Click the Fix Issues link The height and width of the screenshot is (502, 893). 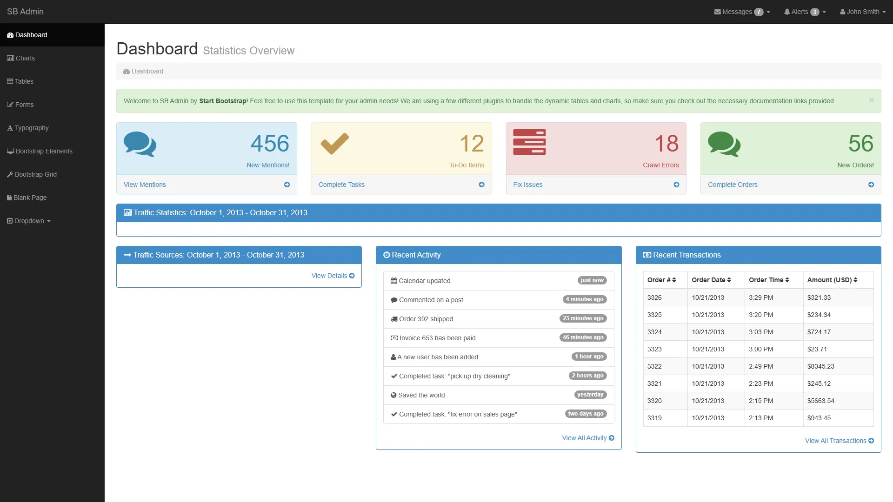pyautogui.click(x=528, y=185)
